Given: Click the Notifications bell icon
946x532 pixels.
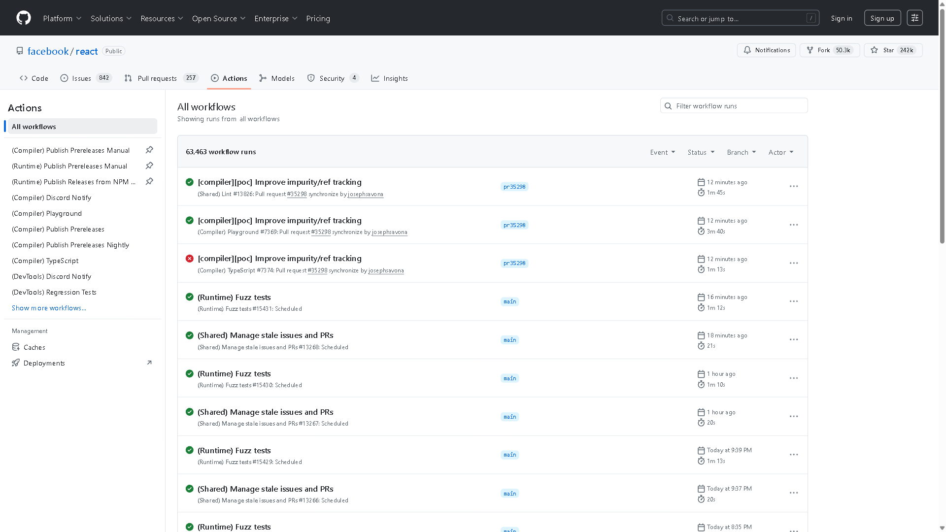Looking at the screenshot, I should tap(747, 50).
